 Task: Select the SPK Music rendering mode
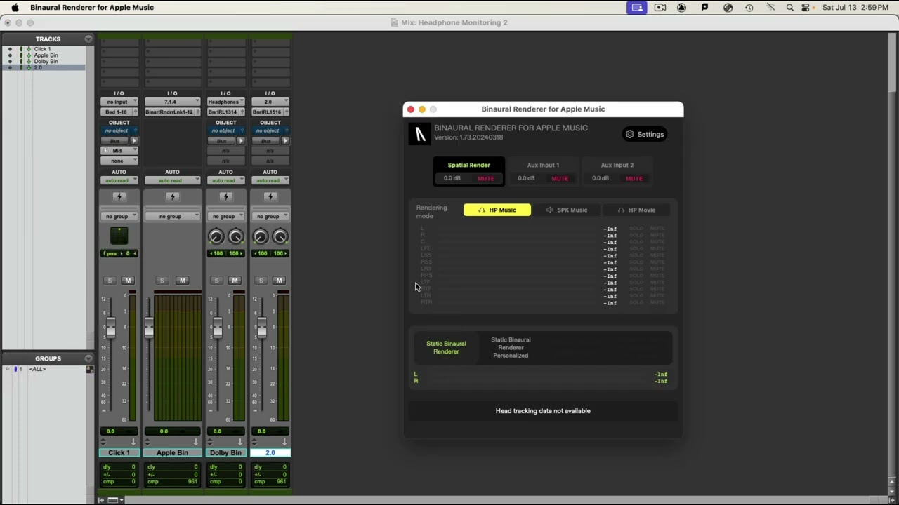pyautogui.click(x=567, y=210)
